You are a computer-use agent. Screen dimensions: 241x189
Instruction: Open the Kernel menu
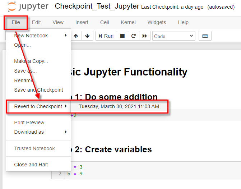[x=128, y=22]
